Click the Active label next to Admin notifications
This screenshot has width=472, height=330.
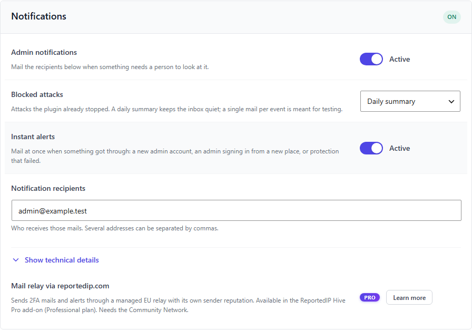click(x=399, y=59)
